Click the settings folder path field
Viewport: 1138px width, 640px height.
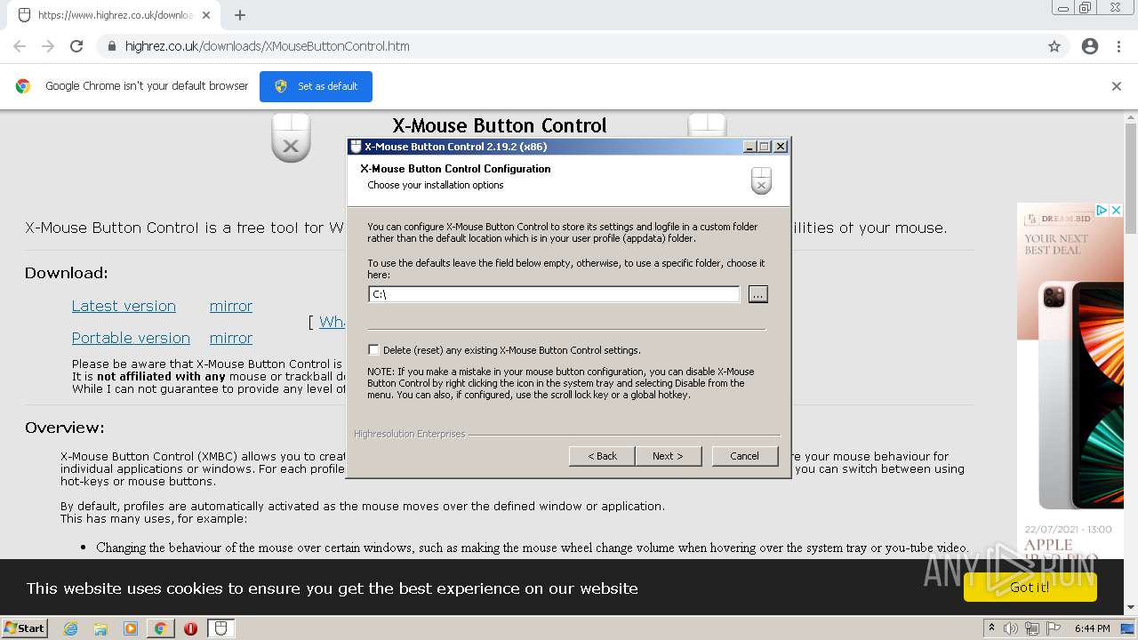click(554, 294)
